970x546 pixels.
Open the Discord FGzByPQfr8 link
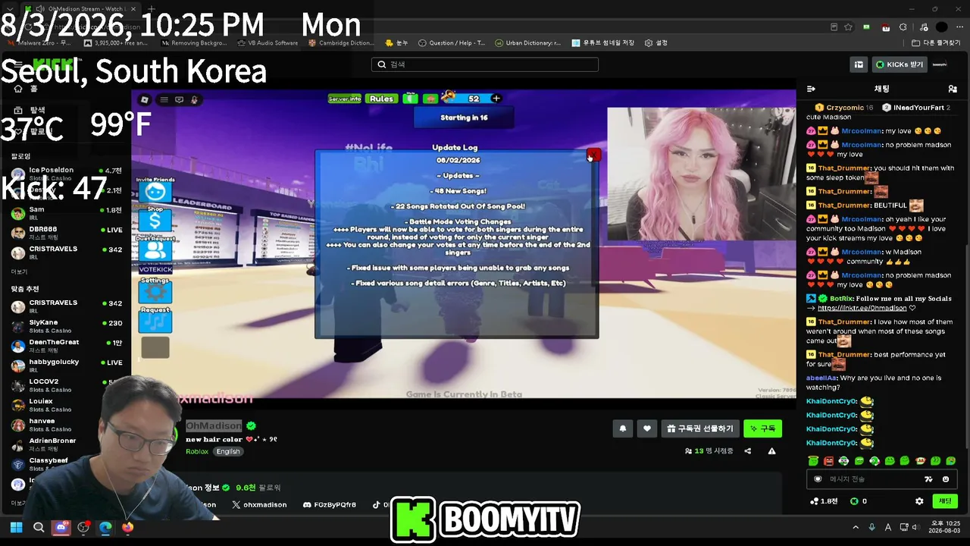pyautogui.click(x=329, y=505)
